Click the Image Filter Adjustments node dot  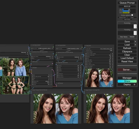pos(57,63)
